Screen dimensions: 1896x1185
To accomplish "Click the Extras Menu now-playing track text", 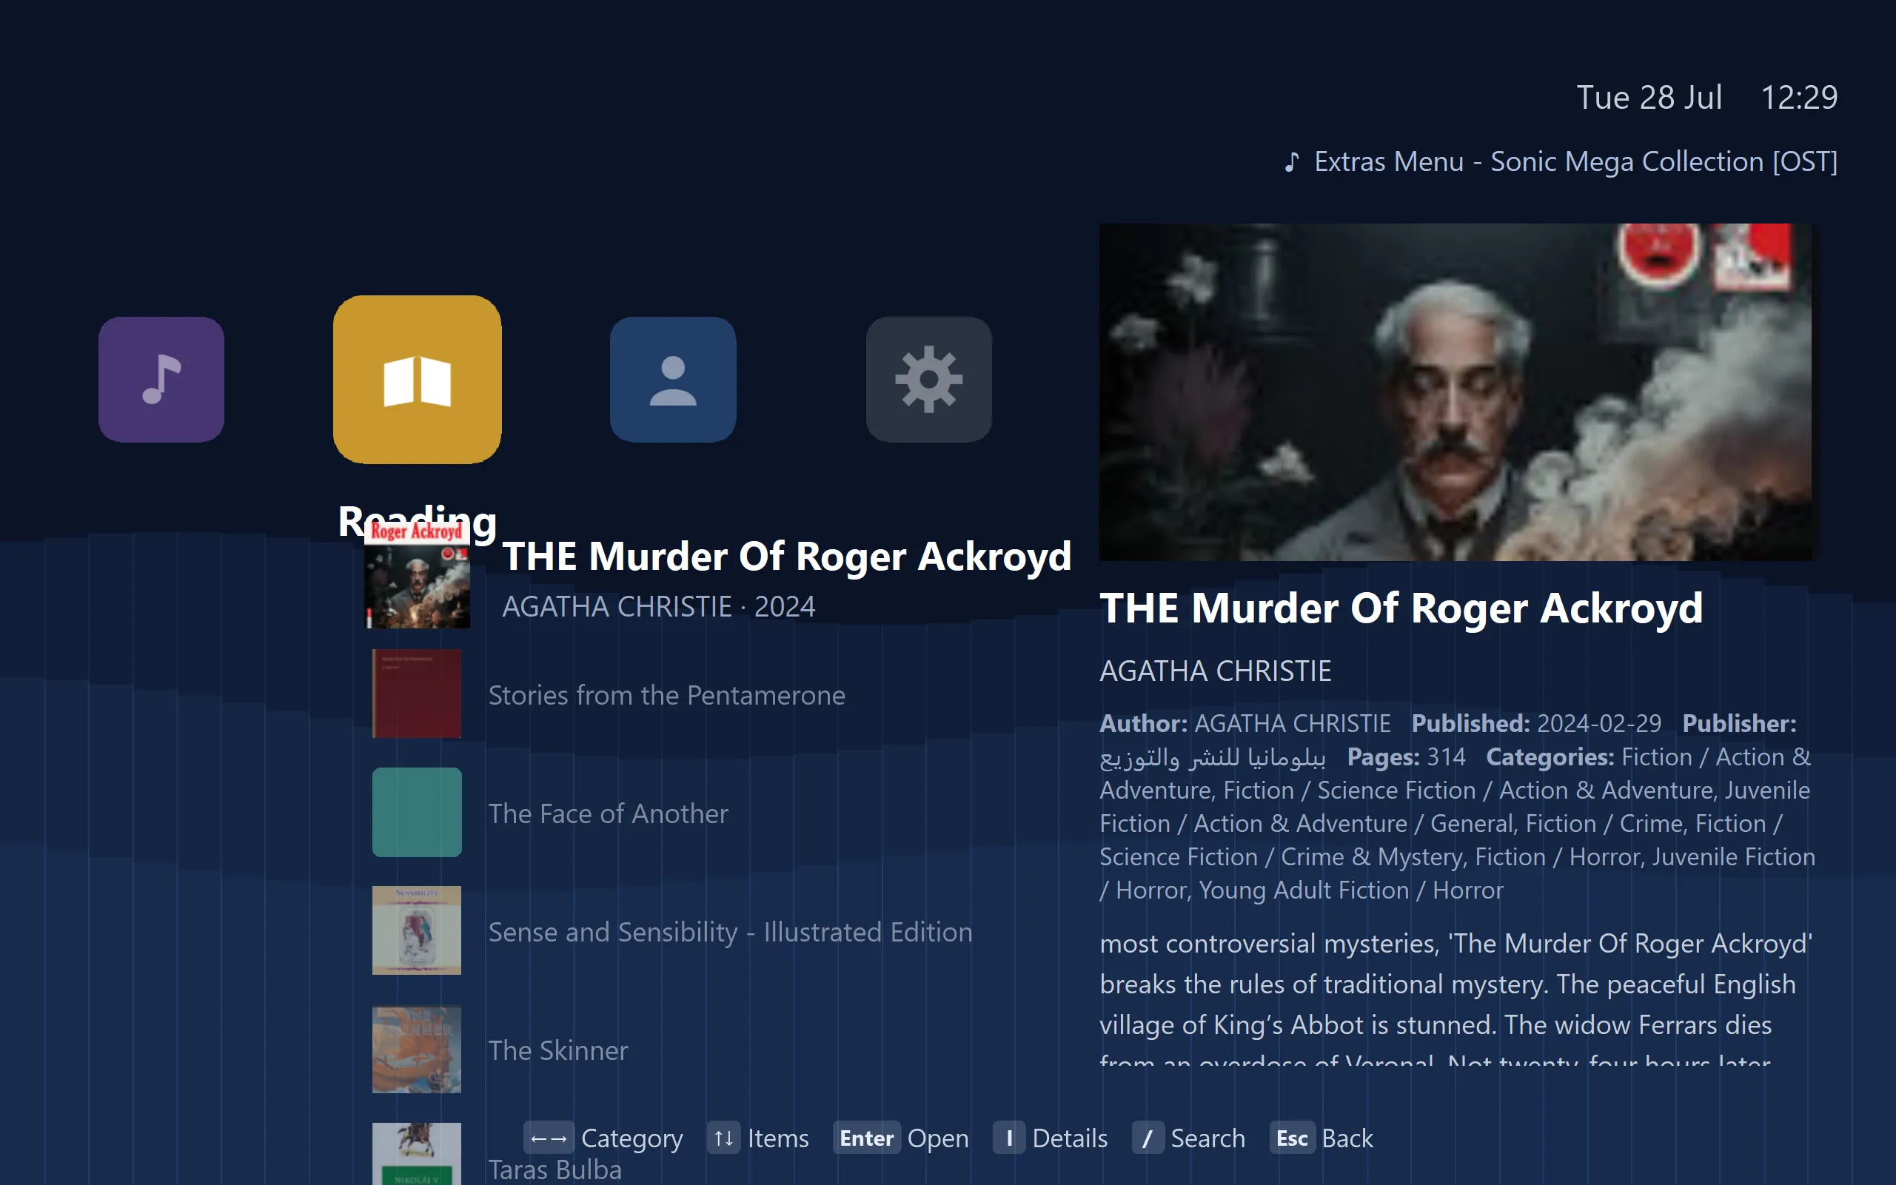I will [x=1575, y=161].
